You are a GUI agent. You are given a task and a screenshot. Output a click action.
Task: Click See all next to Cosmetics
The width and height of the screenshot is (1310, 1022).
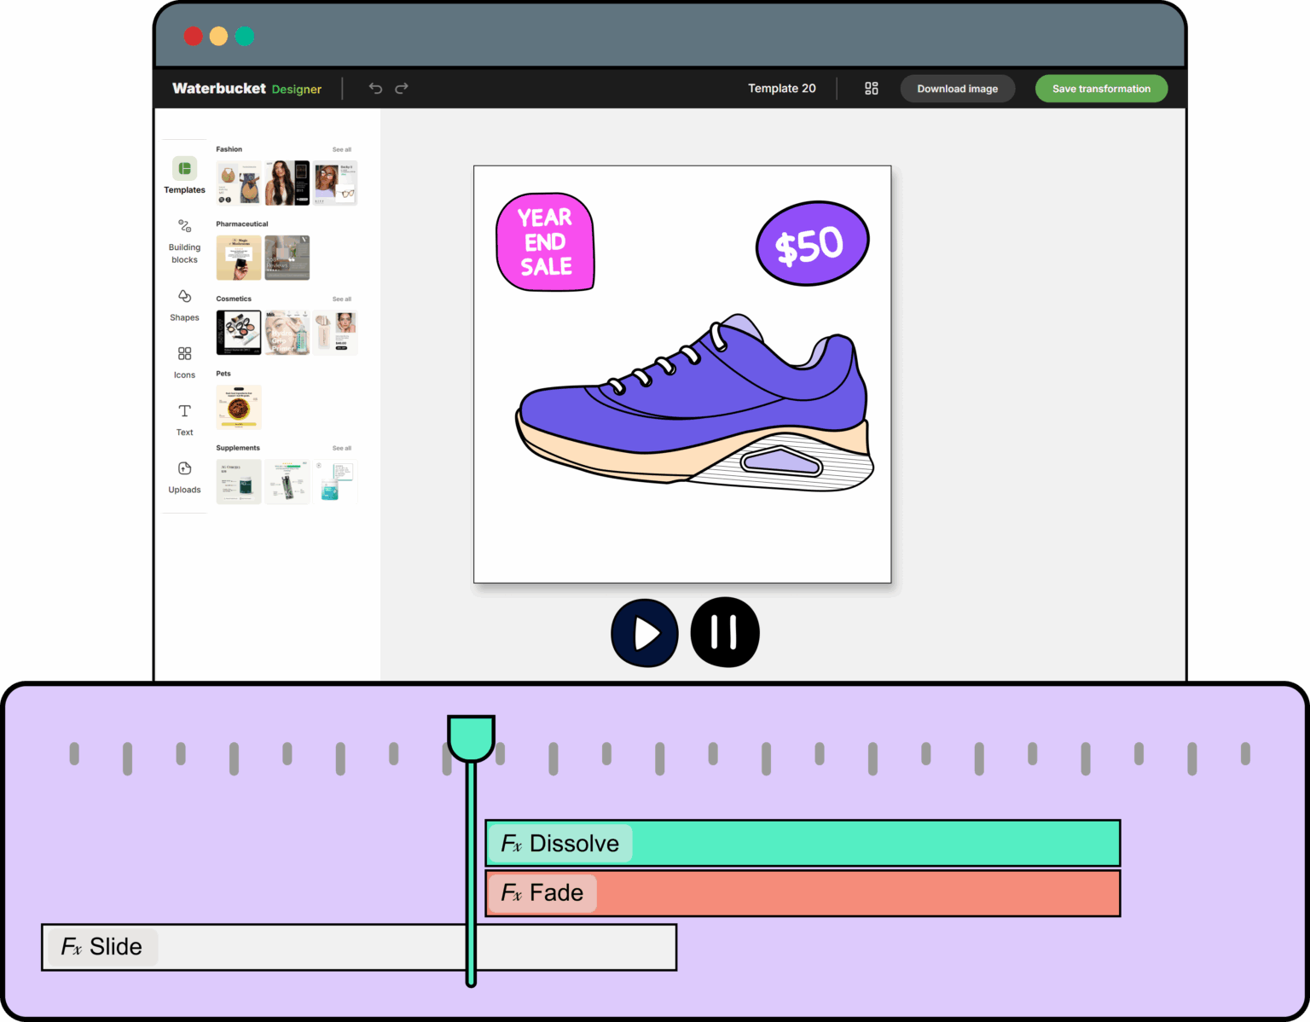(x=342, y=299)
